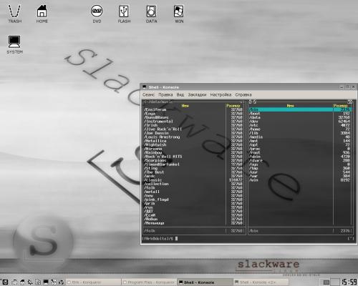Viewport: 358px width, 286px height.
Task: Select the /Nightwish directory row
Action: [x=193, y=144]
